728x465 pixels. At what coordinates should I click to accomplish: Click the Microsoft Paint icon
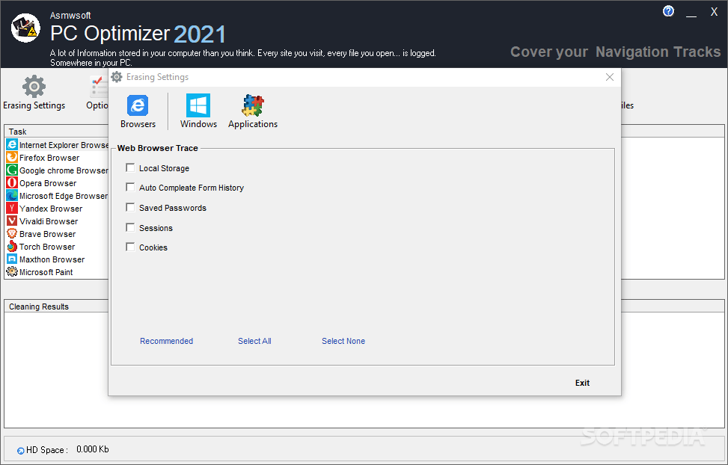pos(12,272)
